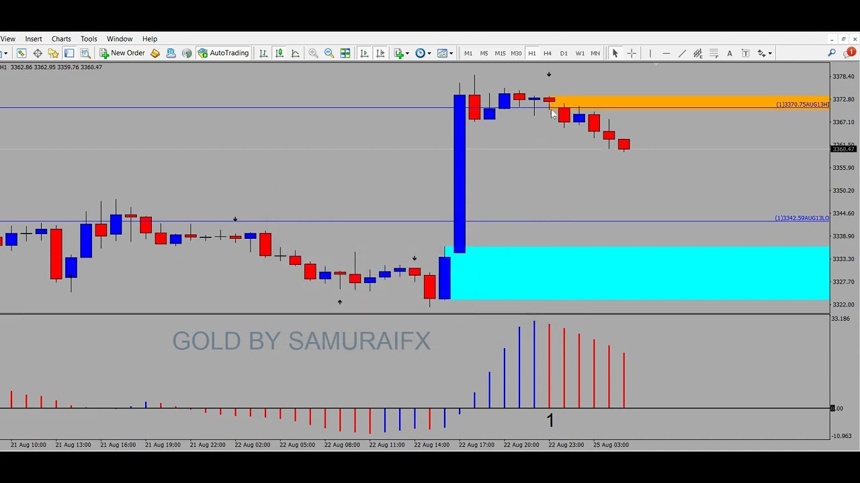Zoom in on the chart
The width and height of the screenshot is (860, 483).
coord(313,53)
